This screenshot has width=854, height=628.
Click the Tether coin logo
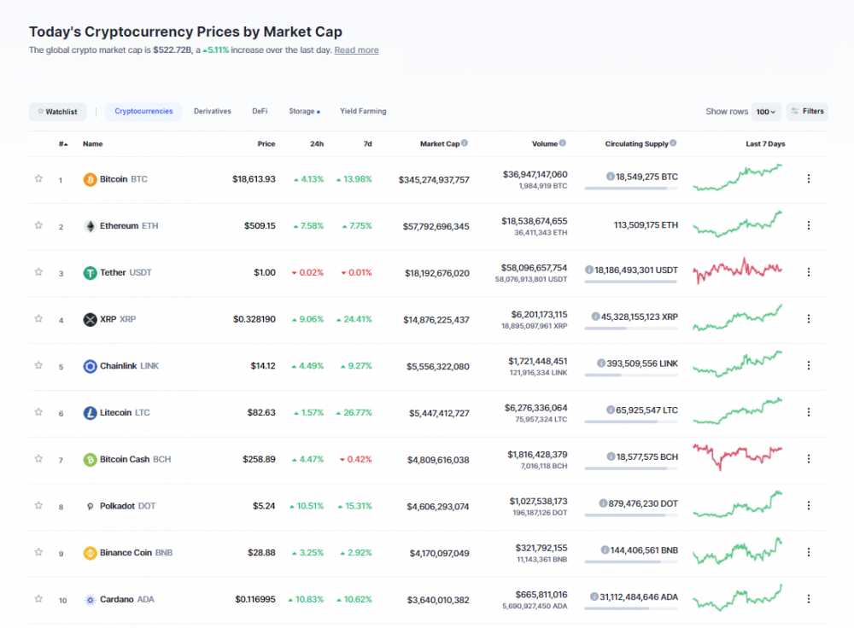[90, 273]
